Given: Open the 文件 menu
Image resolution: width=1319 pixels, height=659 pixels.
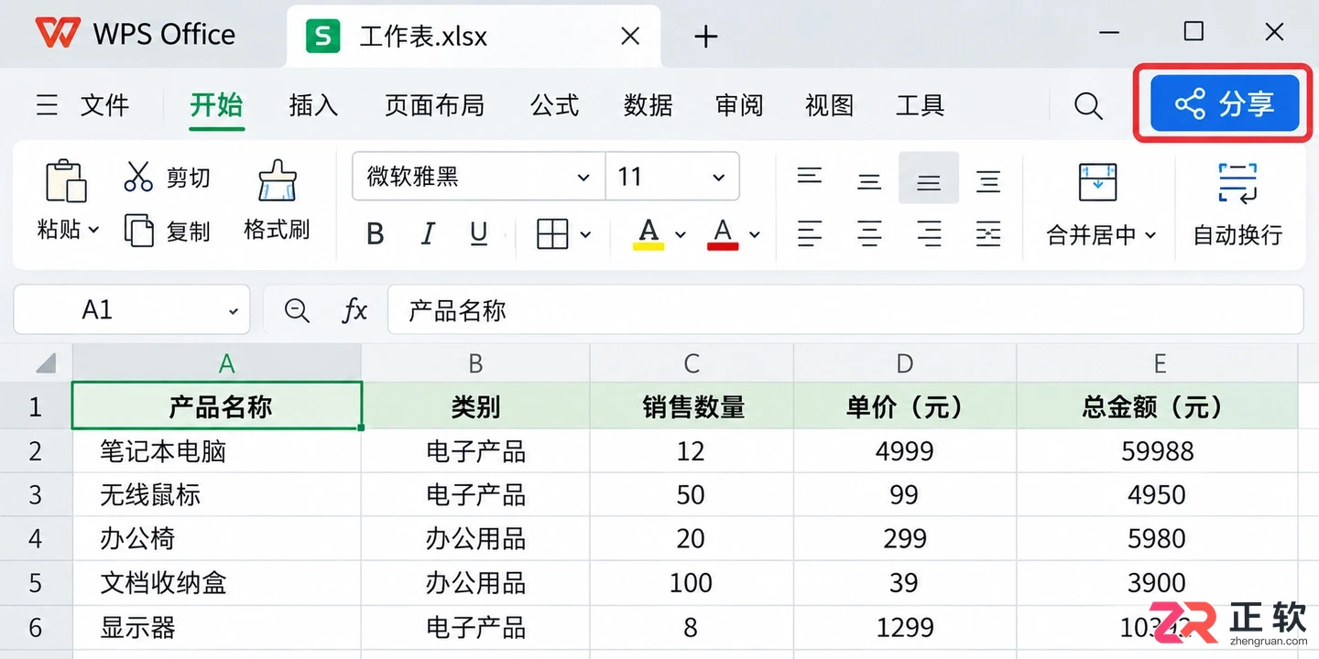Looking at the screenshot, I should (x=104, y=105).
